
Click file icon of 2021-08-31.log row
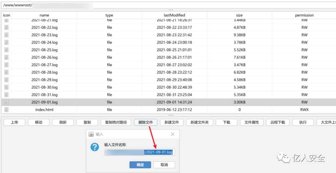coord(7,95)
